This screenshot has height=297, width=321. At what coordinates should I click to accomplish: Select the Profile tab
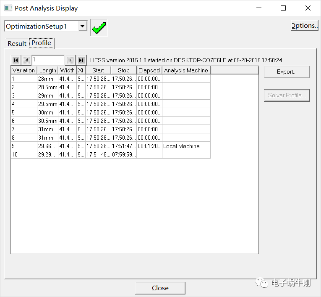(x=42, y=43)
